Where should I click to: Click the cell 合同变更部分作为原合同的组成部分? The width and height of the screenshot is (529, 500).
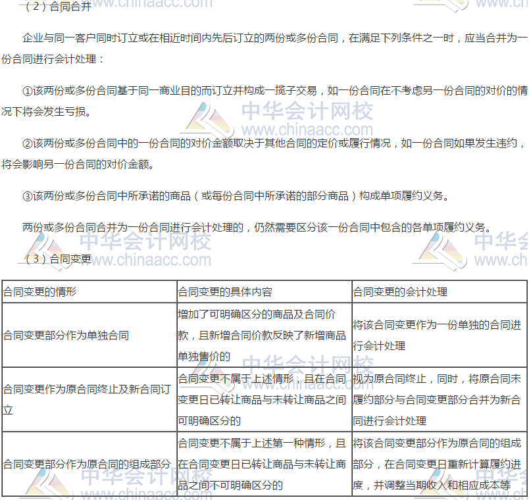[x=87, y=464]
